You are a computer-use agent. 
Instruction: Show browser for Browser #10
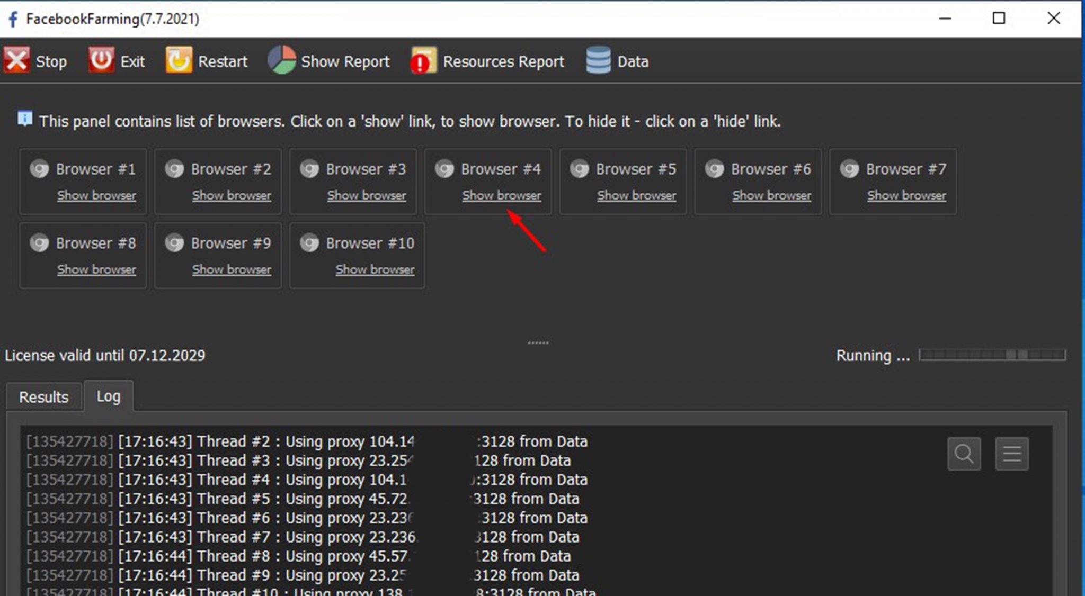[375, 269]
